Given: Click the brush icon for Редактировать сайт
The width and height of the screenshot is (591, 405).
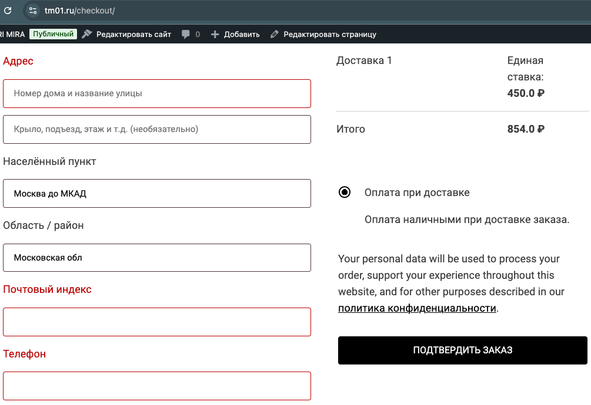Looking at the screenshot, I should pos(87,34).
